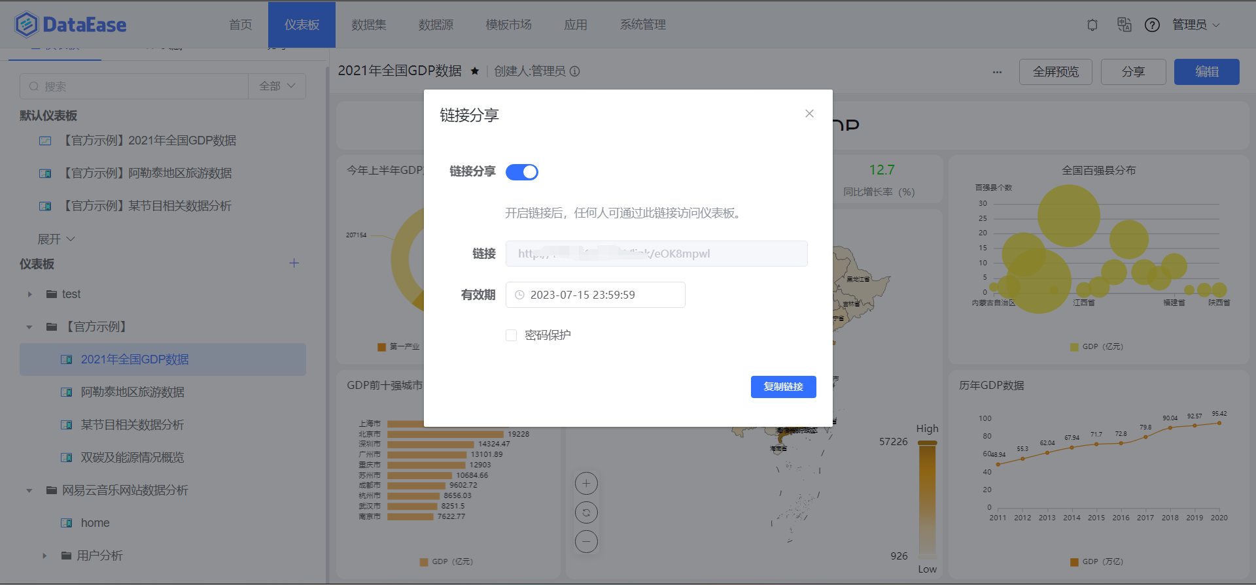Click the map reset refresh button

click(x=586, y=512)
